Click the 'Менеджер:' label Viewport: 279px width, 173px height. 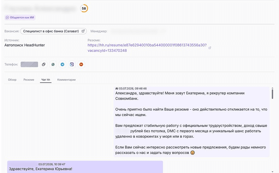[99, 31]
